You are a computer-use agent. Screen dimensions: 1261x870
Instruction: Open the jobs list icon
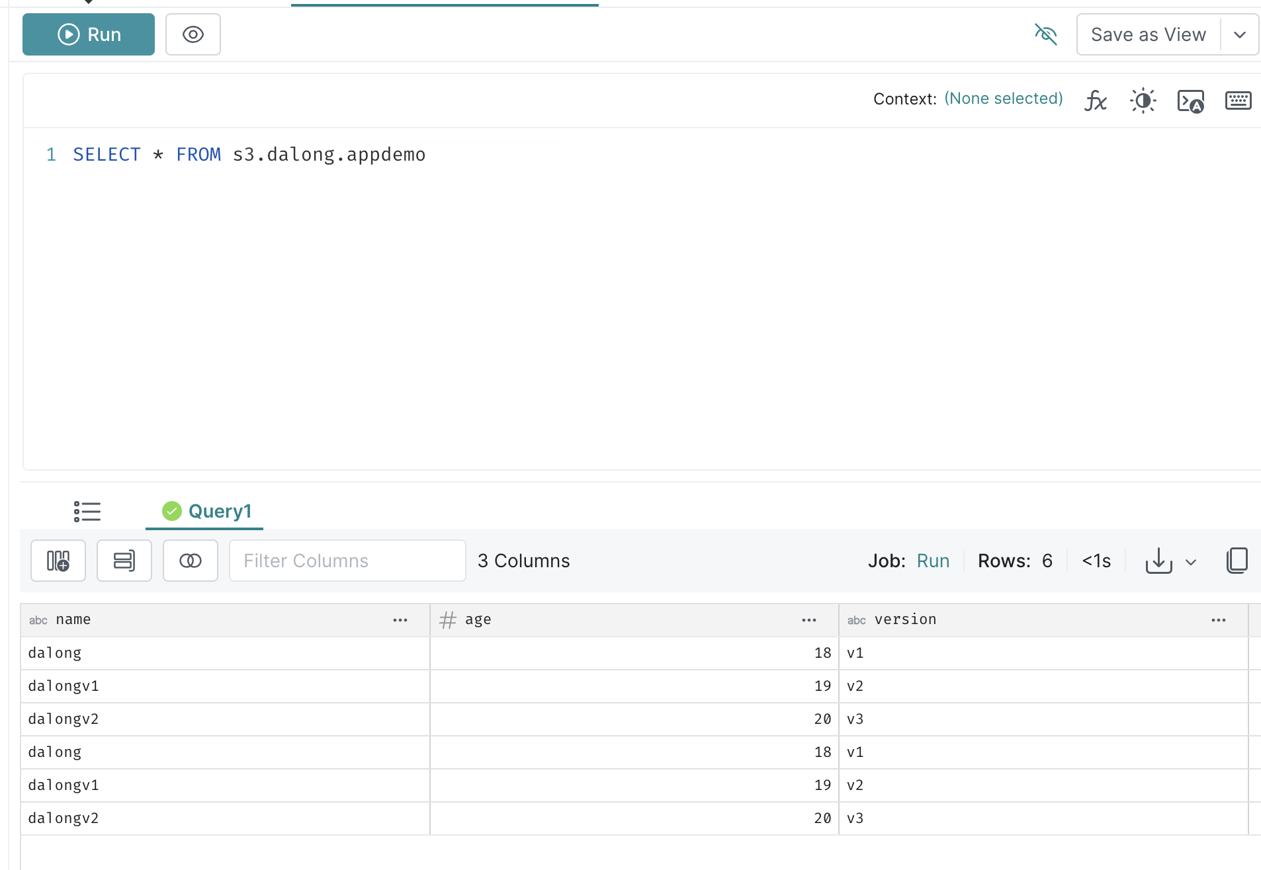click(87, 511)
